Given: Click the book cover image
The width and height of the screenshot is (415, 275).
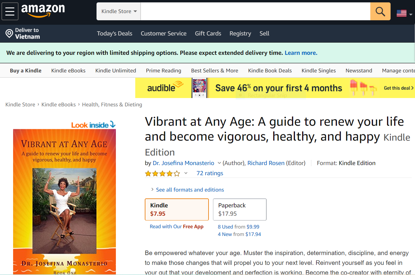Looking at the screenshot, I should point(64,201).
